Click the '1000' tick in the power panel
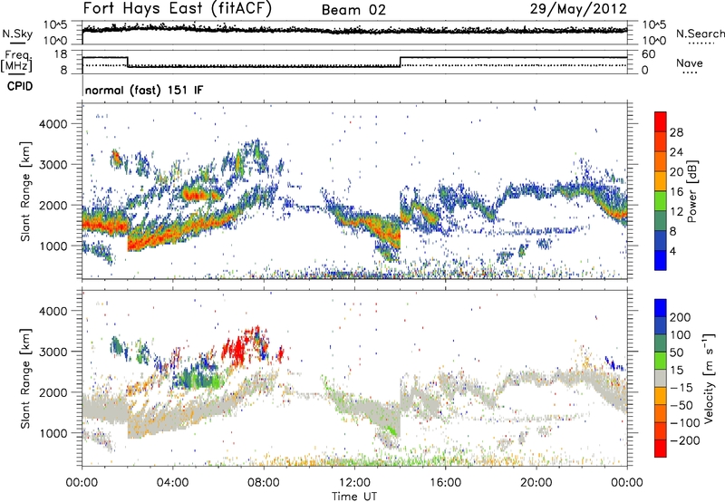 tap(53, 246)
